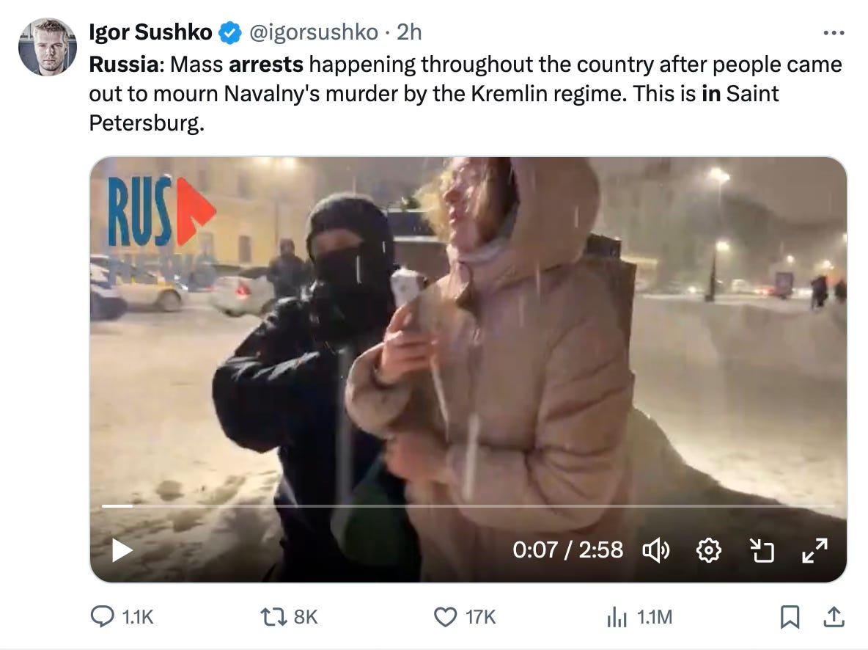868x650 pixels.
Task: Toggle picture-in-picture mode icon
Action: coord(762,550)
